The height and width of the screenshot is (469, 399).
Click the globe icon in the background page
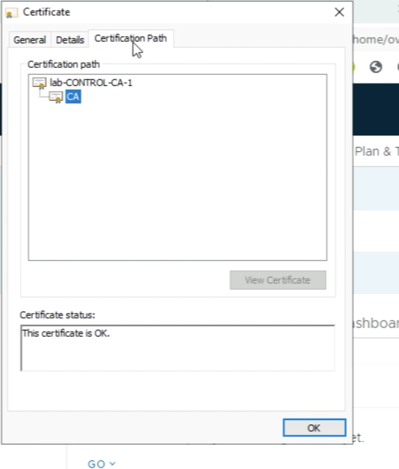376,67
